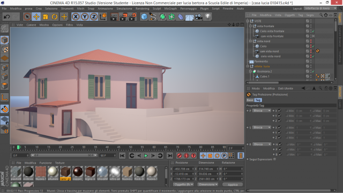
Task: Toggle the X axis lock
Action: tap(76, 17)
